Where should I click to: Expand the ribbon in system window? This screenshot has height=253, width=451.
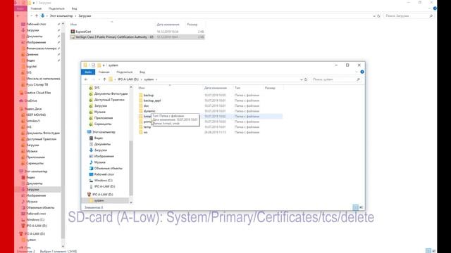coord(357,72)
